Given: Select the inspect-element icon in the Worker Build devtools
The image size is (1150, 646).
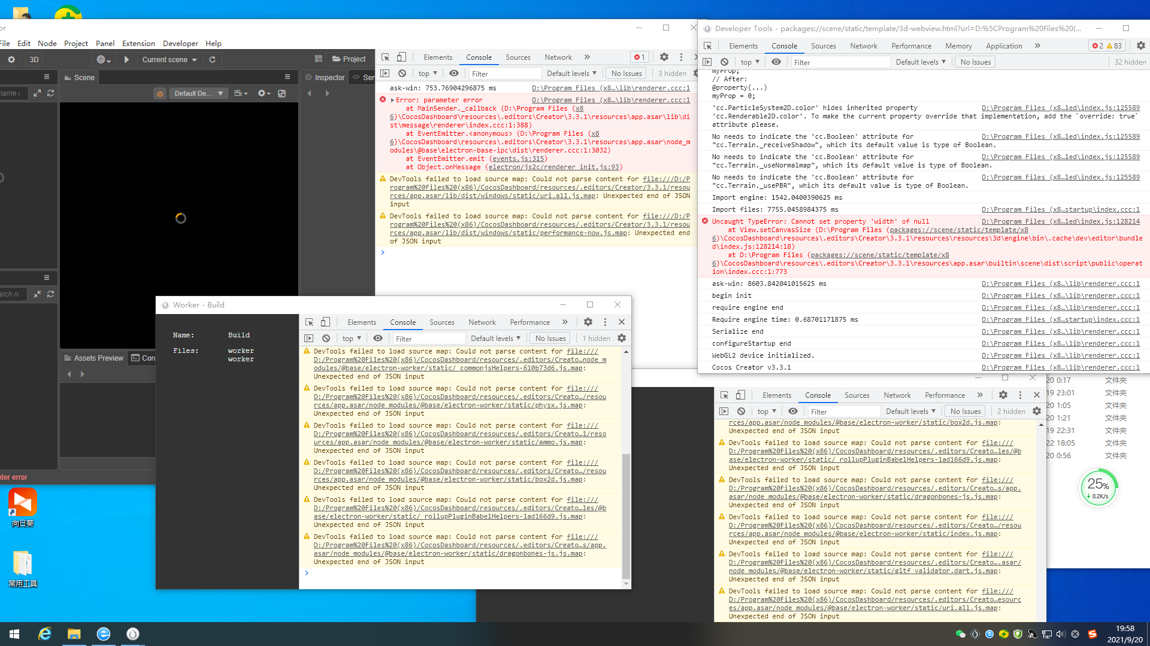Looking at the screenshot, I should point(309,322).
